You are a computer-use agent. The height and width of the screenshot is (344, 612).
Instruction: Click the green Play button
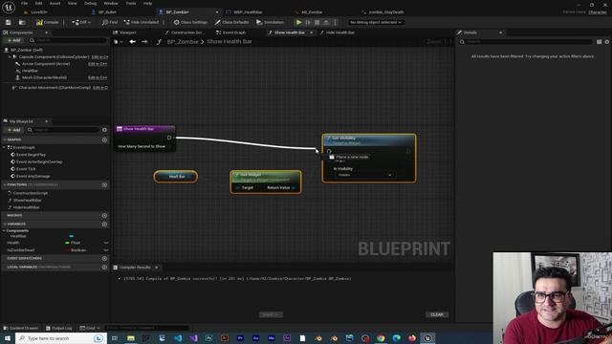coord(298,22)
